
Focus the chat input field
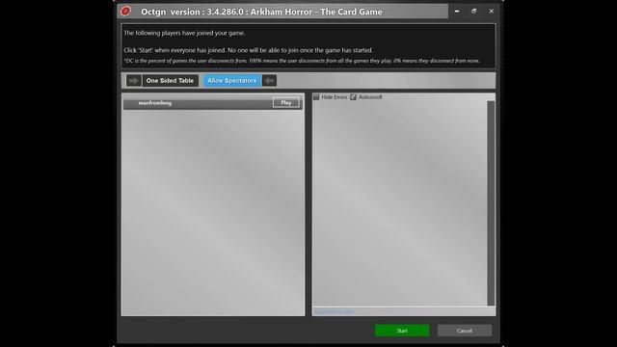(404, 311)
